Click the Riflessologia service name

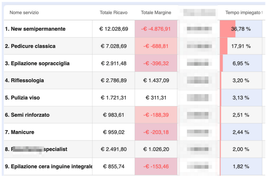click(27, 81)
